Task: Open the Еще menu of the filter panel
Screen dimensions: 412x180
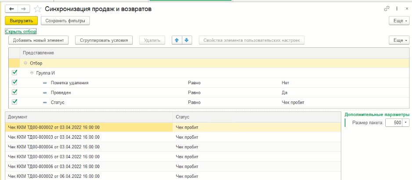Action: pyautogui.click(x=399, y=40)
